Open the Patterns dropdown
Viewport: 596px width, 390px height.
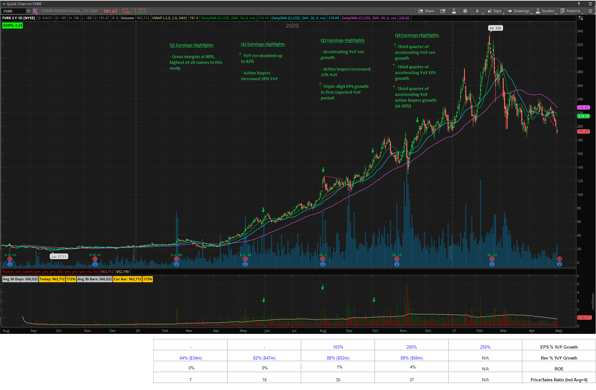coord(570,11)
